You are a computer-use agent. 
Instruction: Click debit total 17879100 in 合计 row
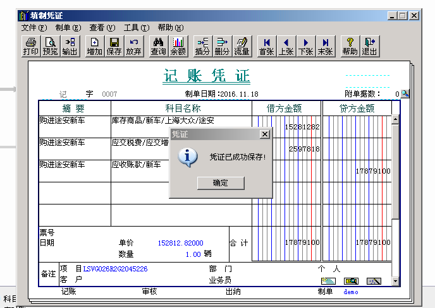[286, 243]
